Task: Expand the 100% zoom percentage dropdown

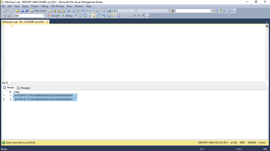Action: pyautogui.click(x=11, y=83)
